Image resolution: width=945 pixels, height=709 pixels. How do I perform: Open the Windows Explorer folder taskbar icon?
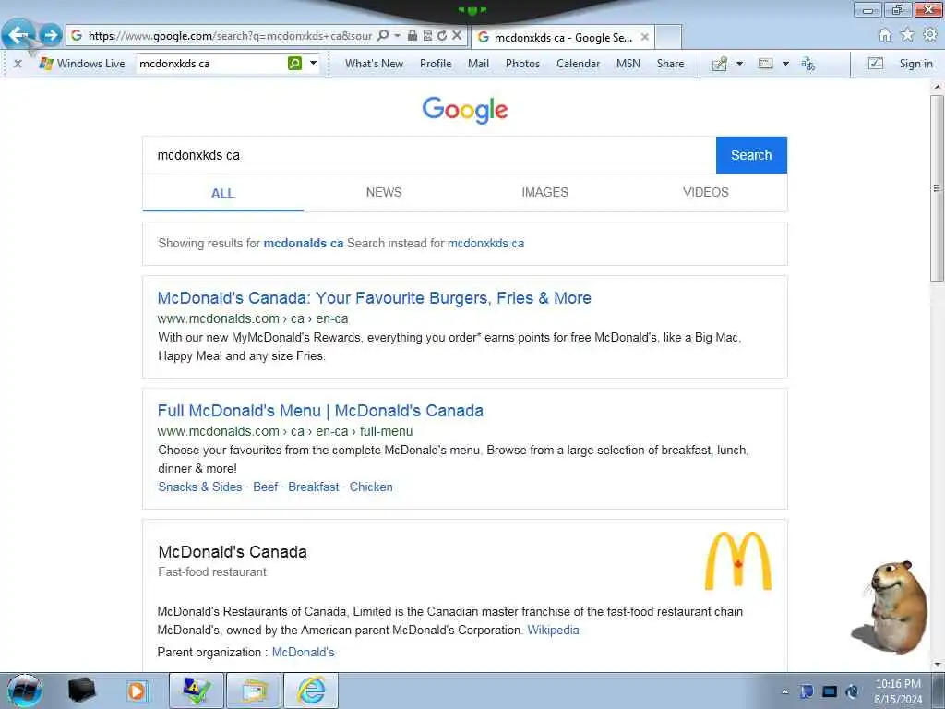pyautogui.click(x=254, y=691)
